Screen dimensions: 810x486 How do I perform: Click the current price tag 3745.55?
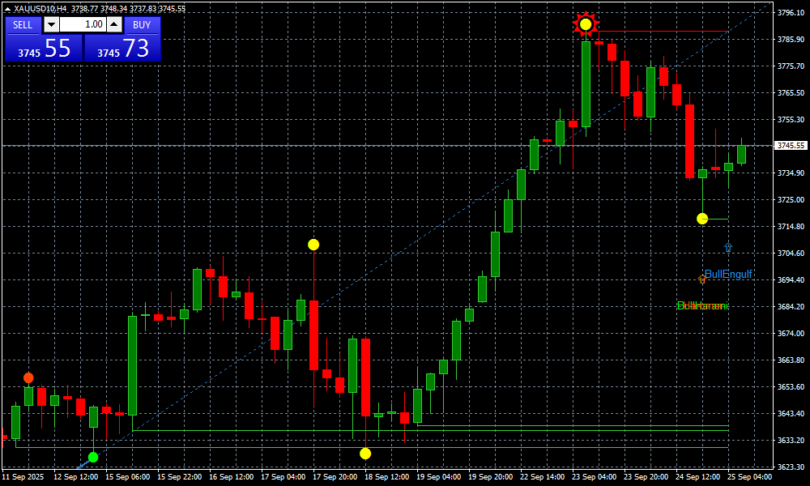coord(791,146)
